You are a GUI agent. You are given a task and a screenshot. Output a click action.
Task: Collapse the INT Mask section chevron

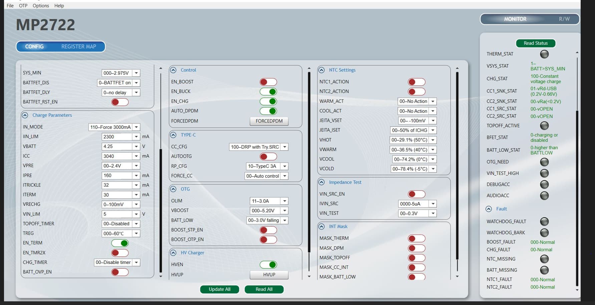321,226
